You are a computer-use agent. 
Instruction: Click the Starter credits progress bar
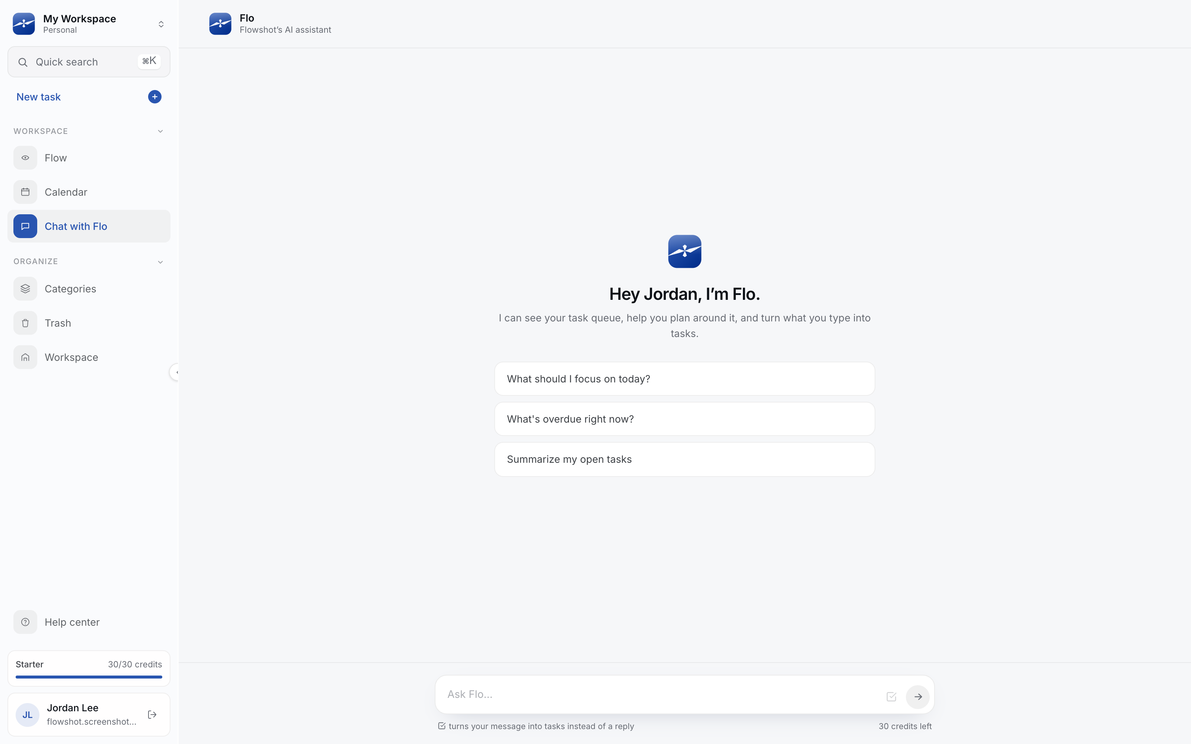89,677
